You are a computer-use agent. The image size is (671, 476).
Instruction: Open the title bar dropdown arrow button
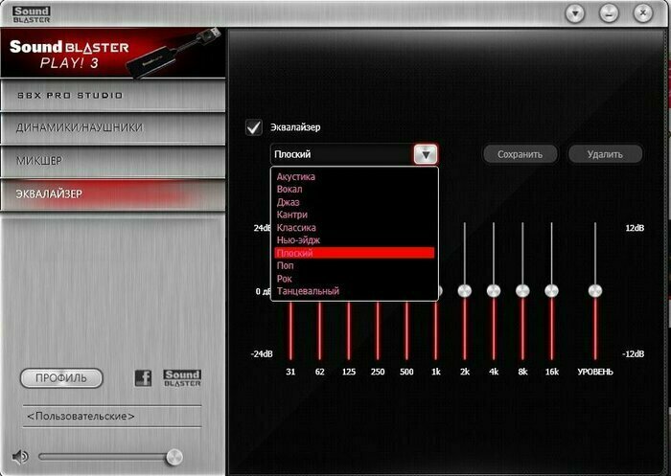coord(575,13)
